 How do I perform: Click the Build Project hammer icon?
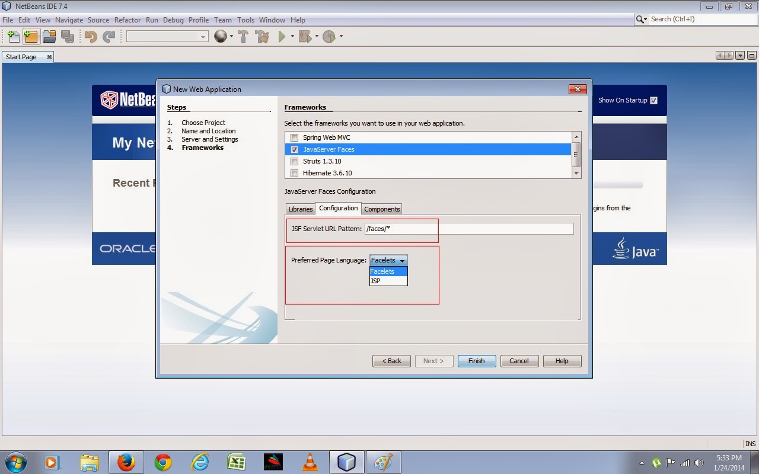pyautogui.click(x=243, y=37)
